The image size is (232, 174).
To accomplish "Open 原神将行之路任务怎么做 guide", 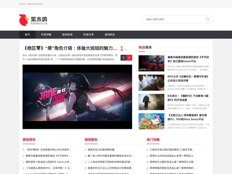I will (x=173, y=162).
